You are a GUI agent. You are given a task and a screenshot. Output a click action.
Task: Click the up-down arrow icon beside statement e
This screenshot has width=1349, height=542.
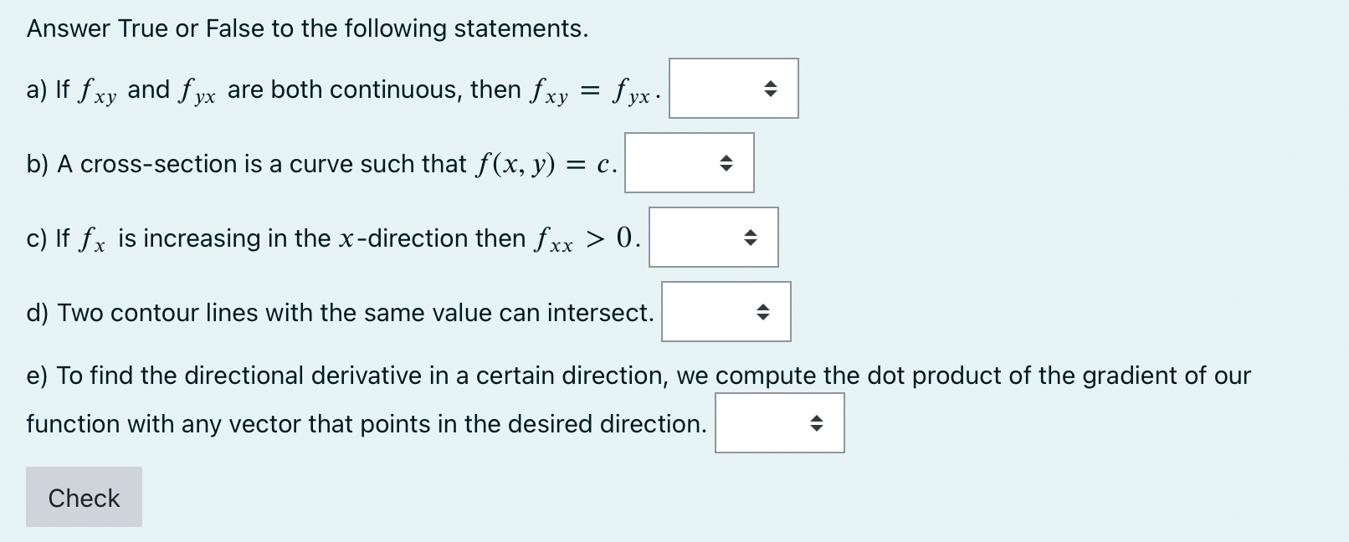click(x=817, y=422)
